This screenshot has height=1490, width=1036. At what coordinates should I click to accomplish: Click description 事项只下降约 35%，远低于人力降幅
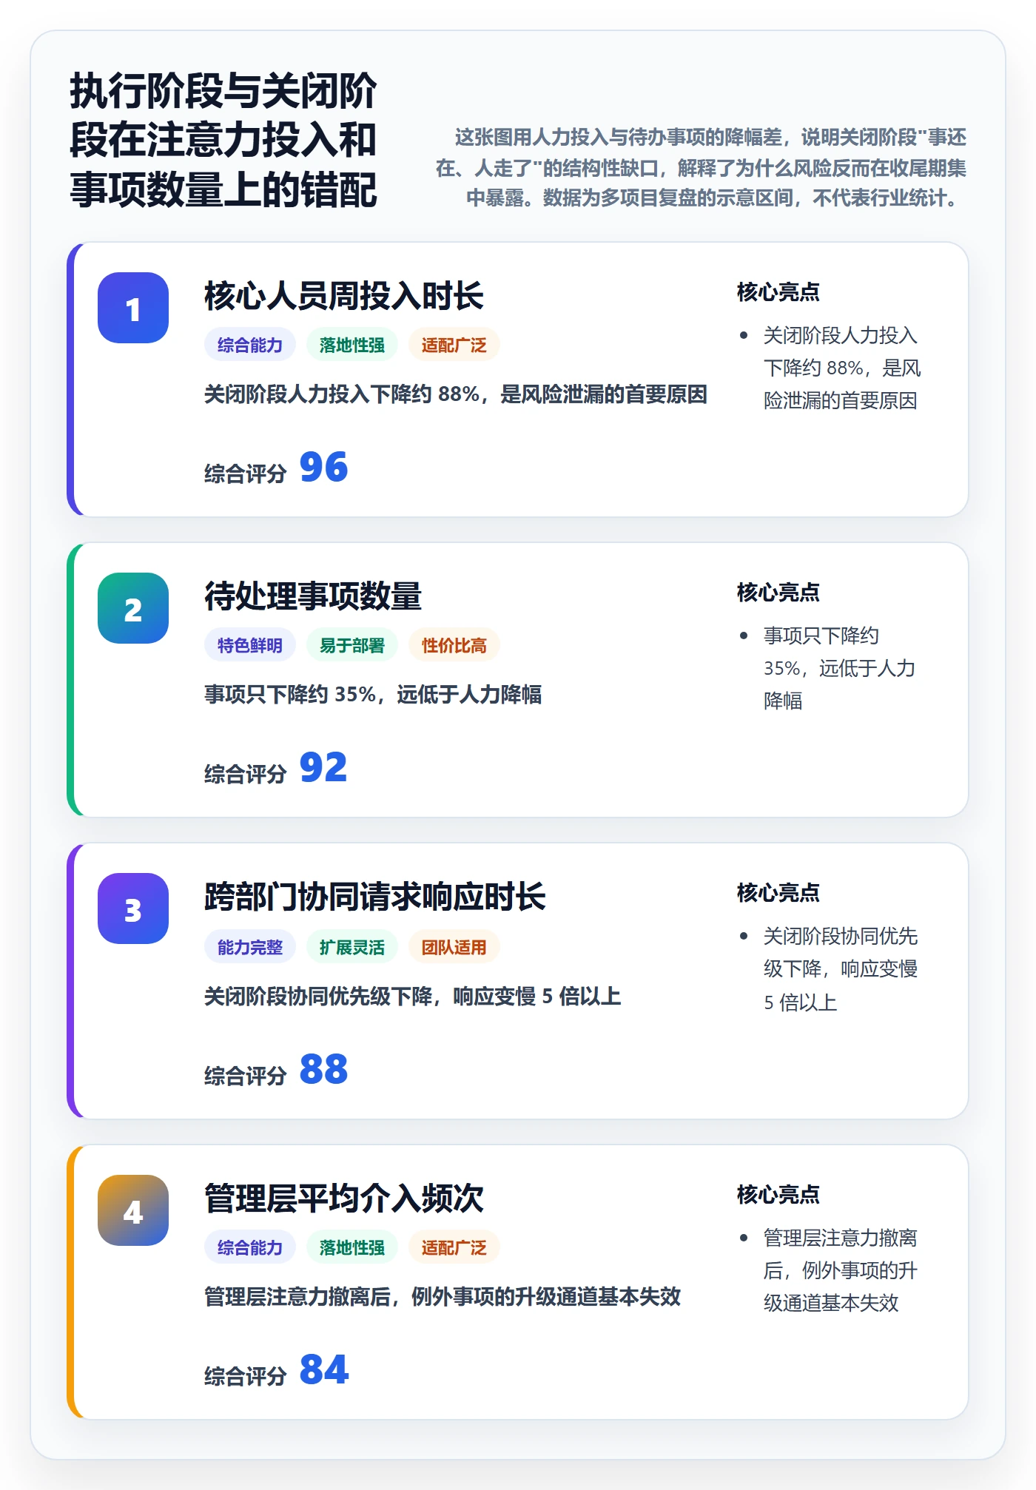pos(373,694)
